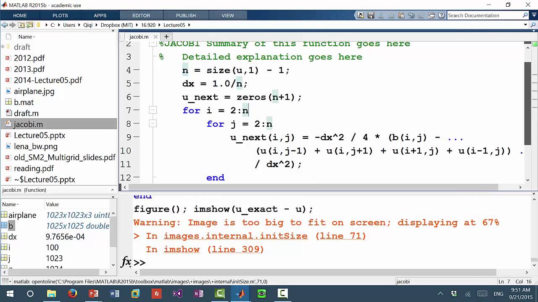Switch to Word on the taskbar

(x=114, y=294)
